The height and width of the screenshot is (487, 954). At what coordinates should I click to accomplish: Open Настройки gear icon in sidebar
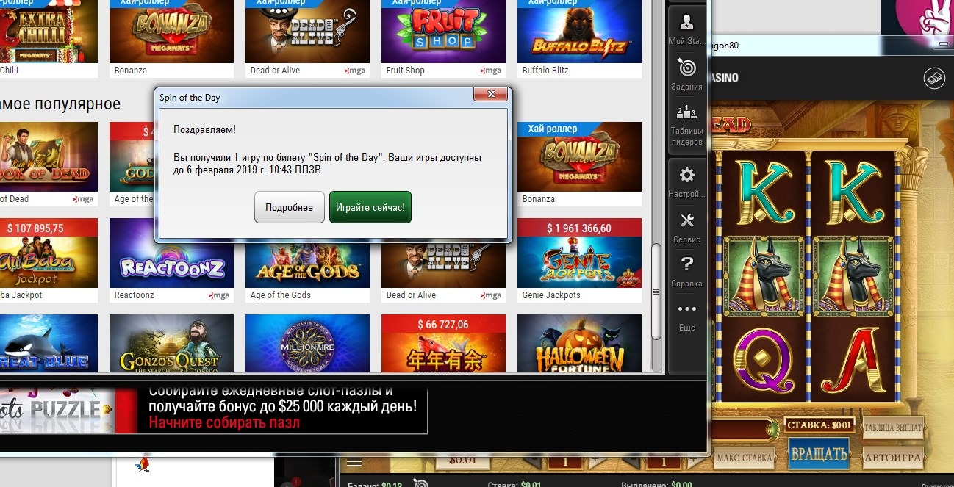click(x=686, y=176)
